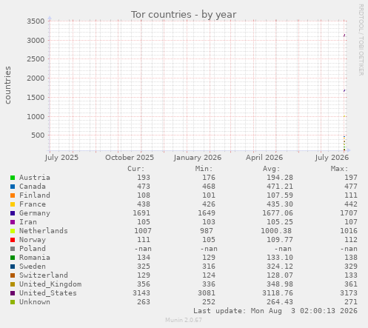Click the Canada blue legend swatch

[13, 187]
